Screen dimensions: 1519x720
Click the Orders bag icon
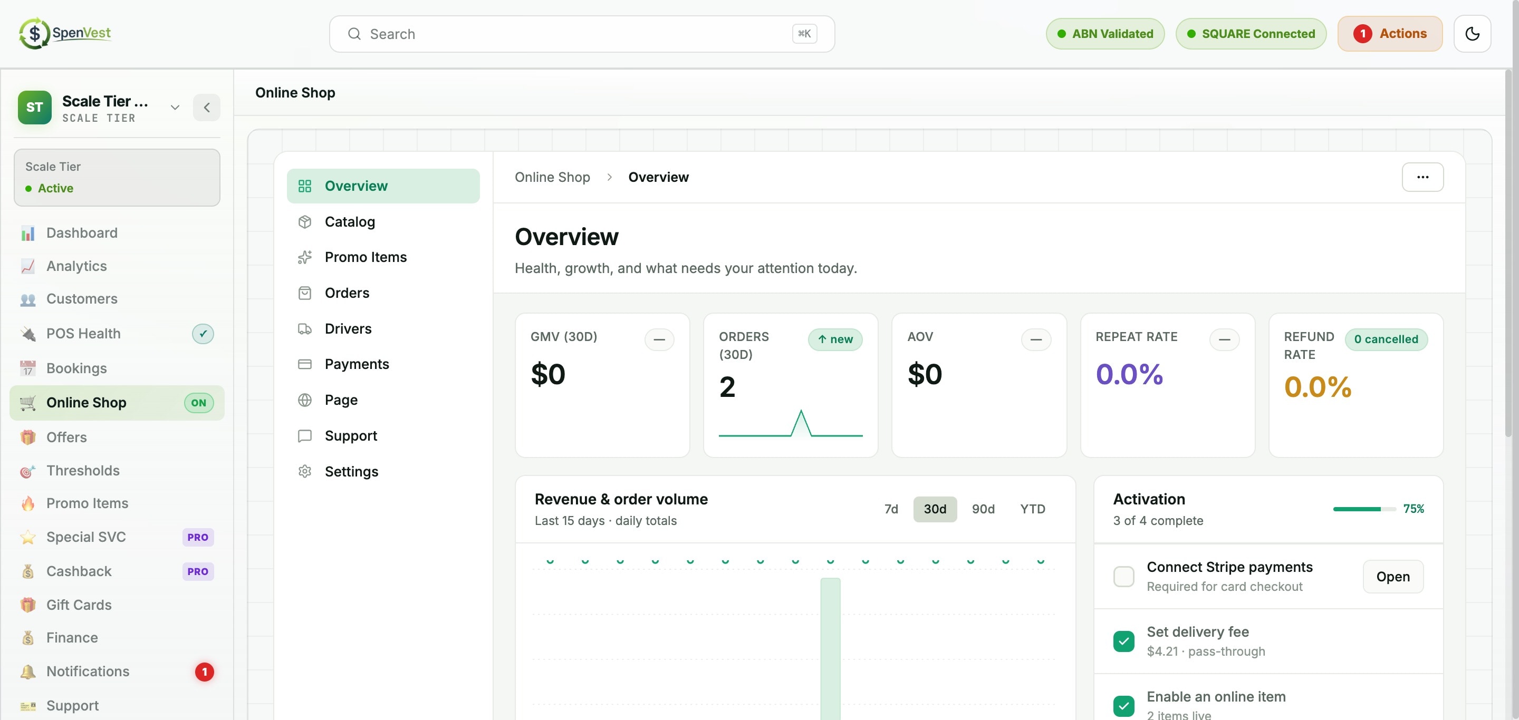tap(304, 294)
